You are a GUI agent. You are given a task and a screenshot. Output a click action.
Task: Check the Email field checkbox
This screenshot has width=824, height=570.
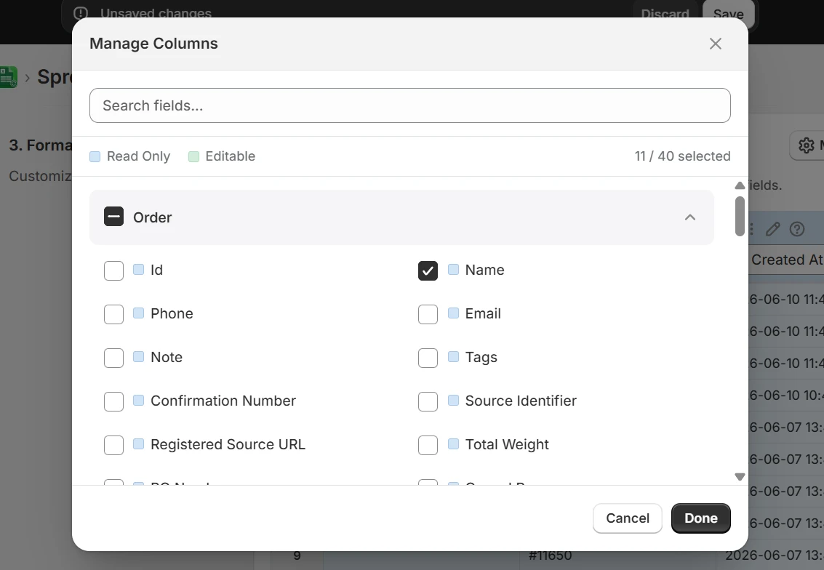coord(428,314)
